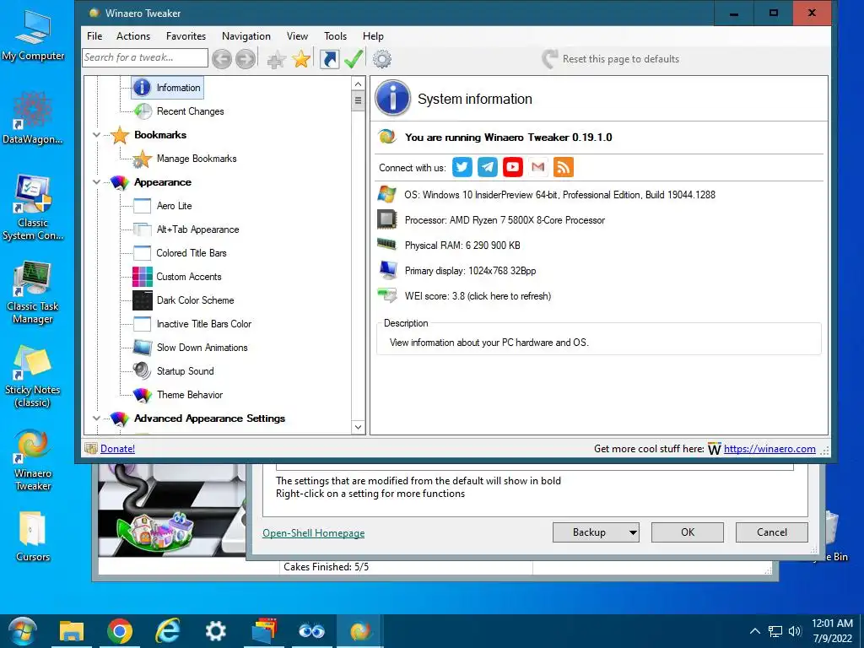Open the Favorites menu
Viewport: 864px width, 648px height.
(x=186, y=36)
